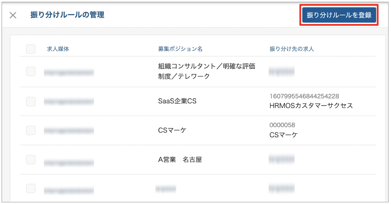Click the 募集ポジション名 column header
The width and height of the screenshot is (391, 204).
pyautogui.click(x=180, y=49)
